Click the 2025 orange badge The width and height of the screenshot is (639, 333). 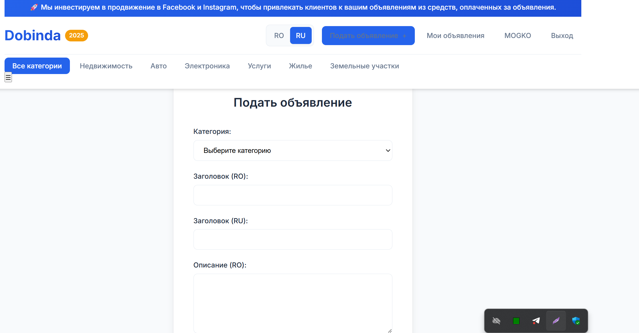(76, 35)
